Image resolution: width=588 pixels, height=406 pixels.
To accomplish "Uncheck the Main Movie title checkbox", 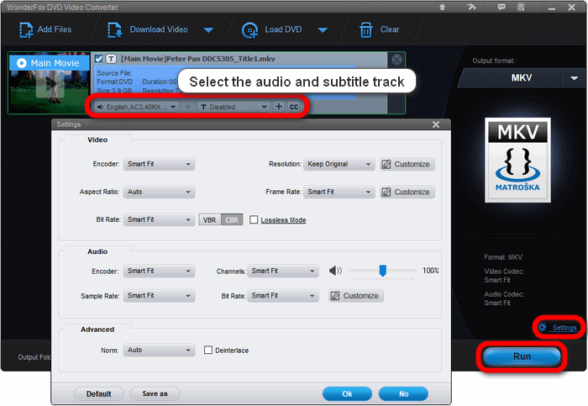I will 99,59.
